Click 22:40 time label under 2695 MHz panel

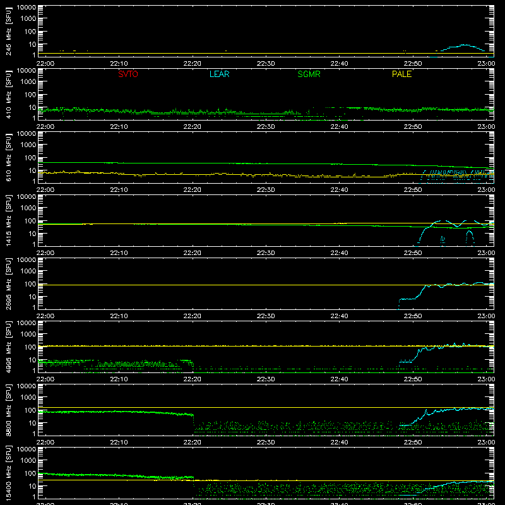(x=339, y=316)
